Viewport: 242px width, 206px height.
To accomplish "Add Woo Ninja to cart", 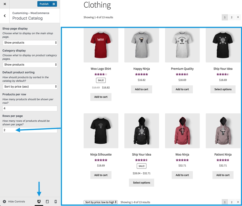I will (182, 175).
